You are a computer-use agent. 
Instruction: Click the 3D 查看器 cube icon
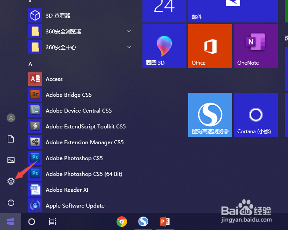pos(35,15)
